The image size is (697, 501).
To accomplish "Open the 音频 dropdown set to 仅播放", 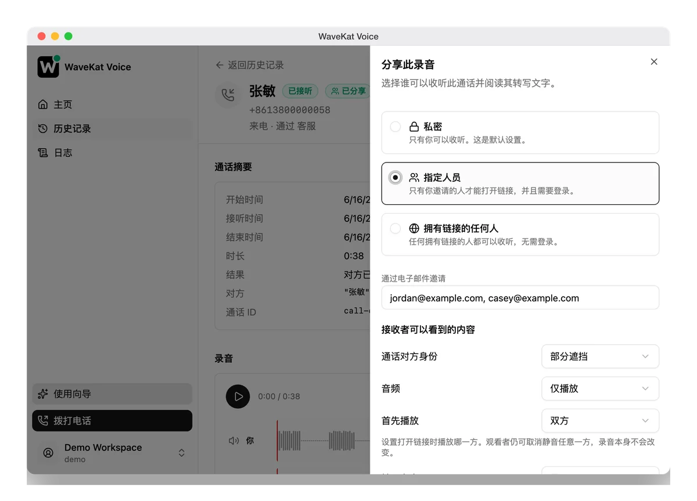I will 600,388.
